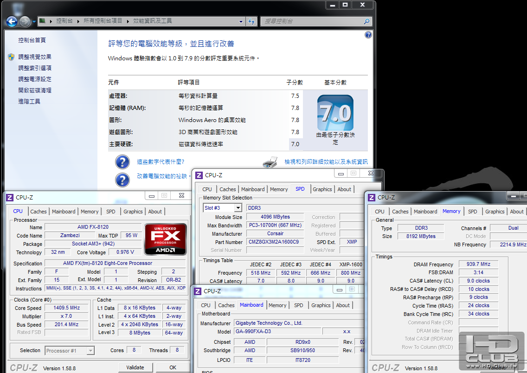Click the AMD FX-8120 name field

point(93,227)
